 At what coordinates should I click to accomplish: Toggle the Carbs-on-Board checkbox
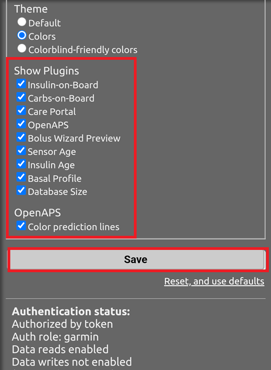click(21, 97)
